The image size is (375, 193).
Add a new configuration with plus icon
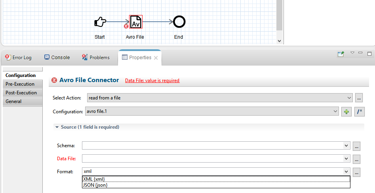[346, 112]
